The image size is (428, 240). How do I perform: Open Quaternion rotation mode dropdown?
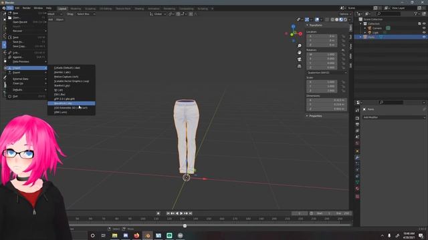click(326, 73)
